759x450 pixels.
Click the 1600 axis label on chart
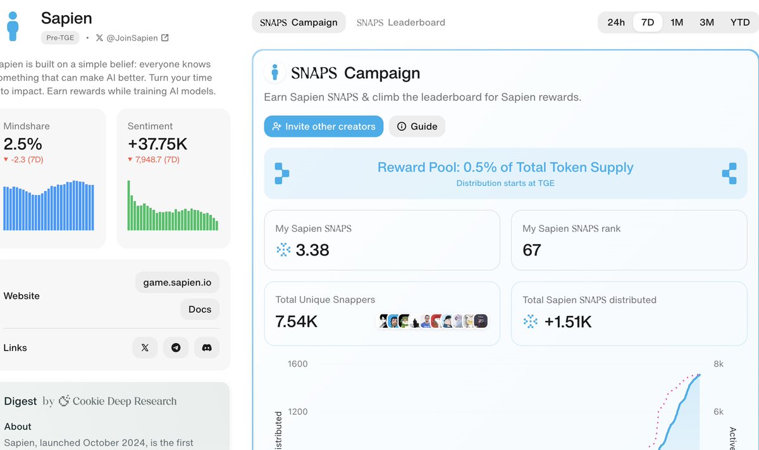pyautogui.click(x=297, y=364)
